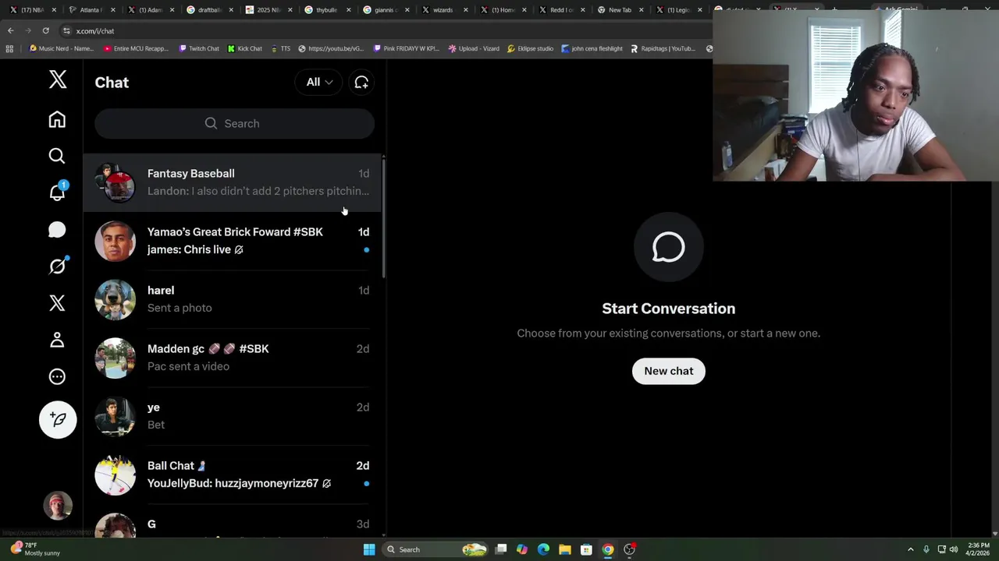Open the Premium X icon in sidebar
999x561 pixels.
(x=57, y=303)
